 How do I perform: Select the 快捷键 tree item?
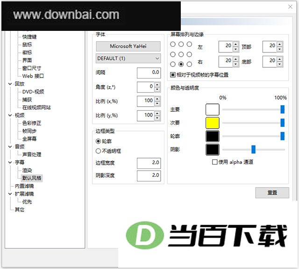tap(29, 36)
